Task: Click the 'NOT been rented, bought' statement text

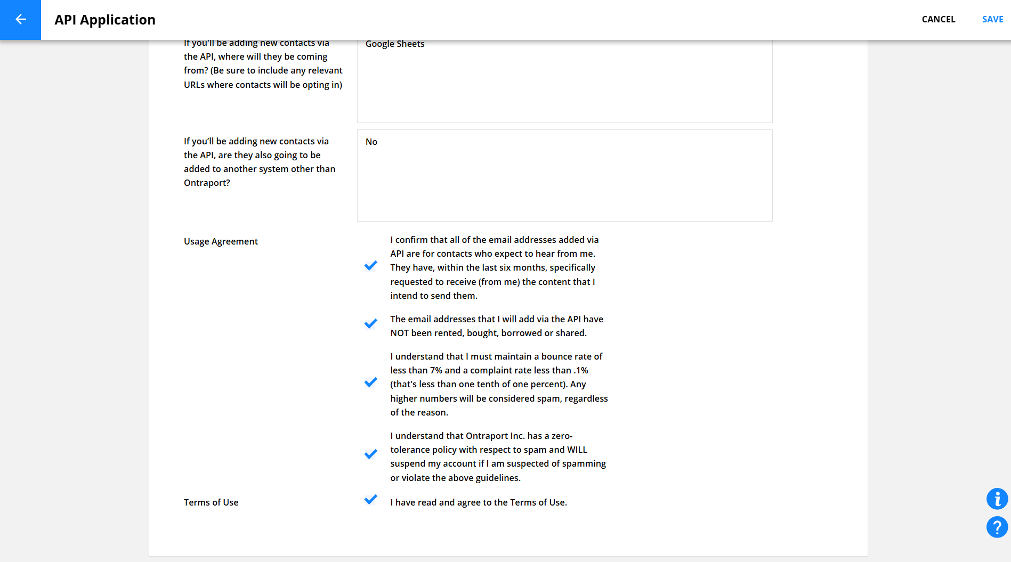Action: tap(496, 326)
